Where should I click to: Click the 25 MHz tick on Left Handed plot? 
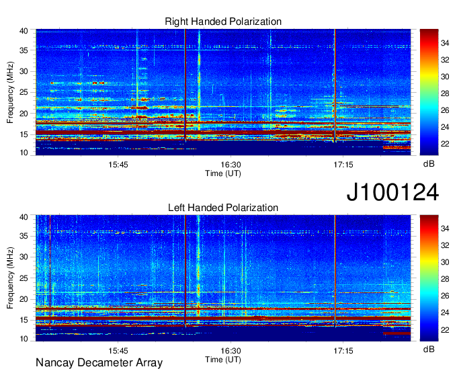point(24,278)
